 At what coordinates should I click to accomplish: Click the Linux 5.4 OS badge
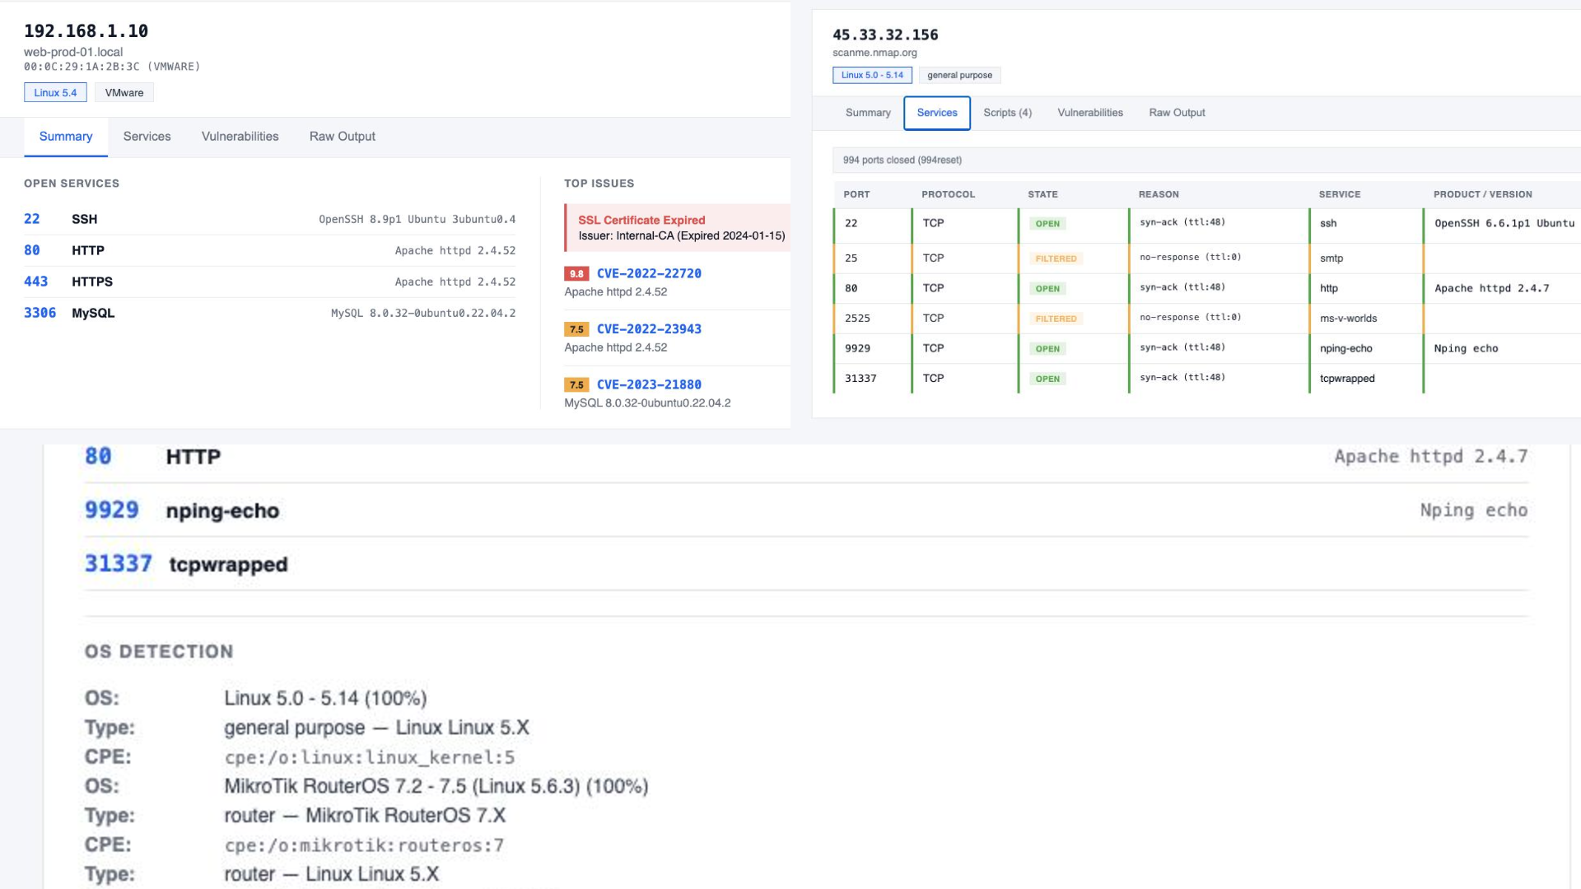click(55, 92)
